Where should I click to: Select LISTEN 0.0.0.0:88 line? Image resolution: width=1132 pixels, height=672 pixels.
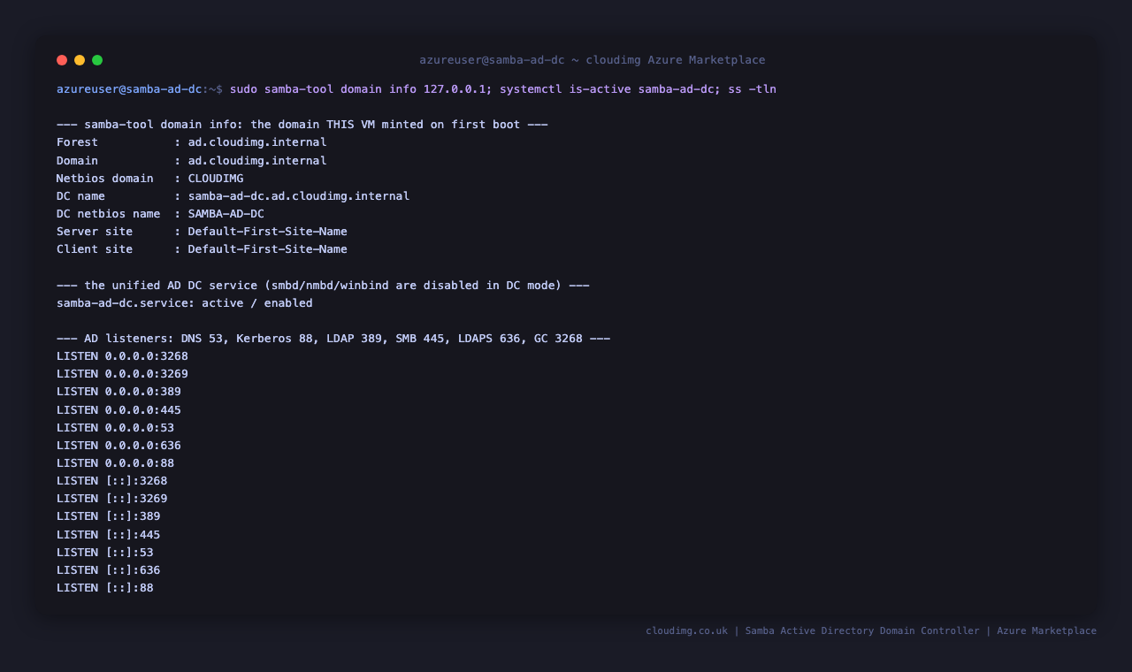[x=116, y=463]
